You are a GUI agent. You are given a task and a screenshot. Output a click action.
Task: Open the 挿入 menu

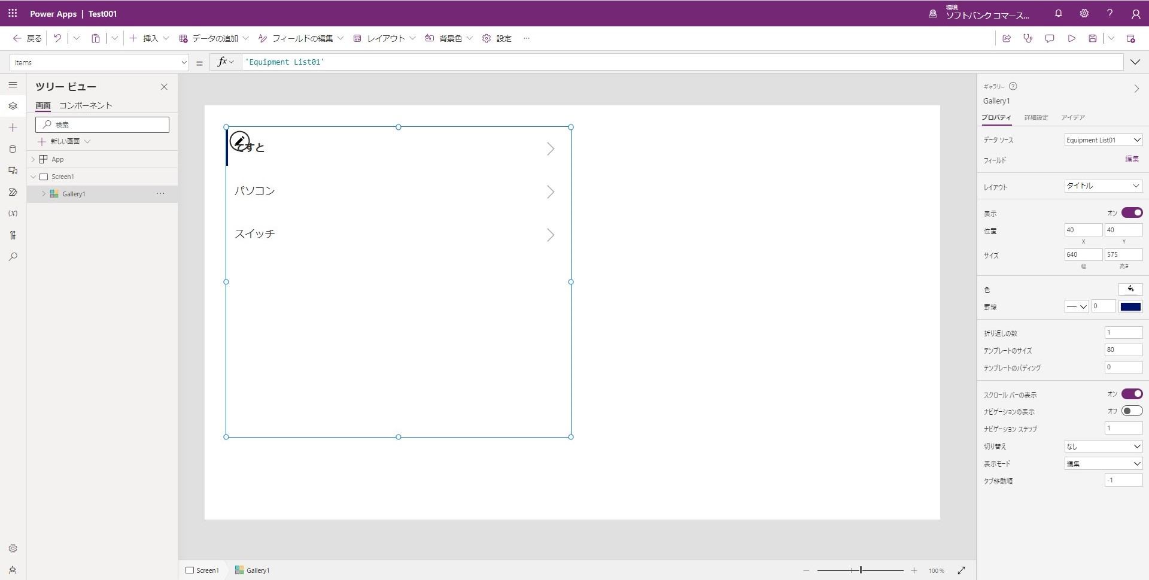pyautogui.click(x=149, y=38)
